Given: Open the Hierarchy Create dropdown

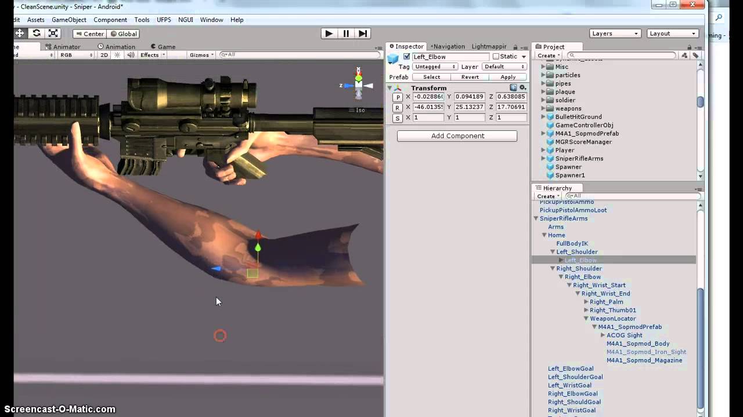Looking at the screenshot, I should [548, 196].
